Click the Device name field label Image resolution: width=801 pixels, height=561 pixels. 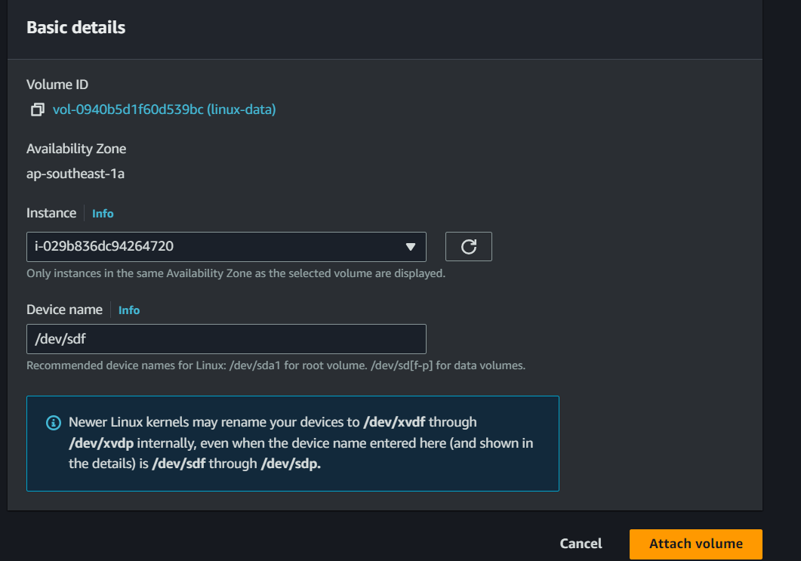click(64, 310)
